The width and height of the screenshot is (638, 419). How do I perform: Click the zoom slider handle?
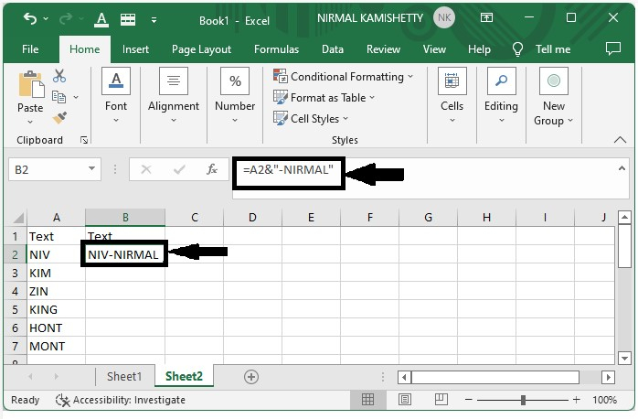pyautogui.click(x=524, y=400)
